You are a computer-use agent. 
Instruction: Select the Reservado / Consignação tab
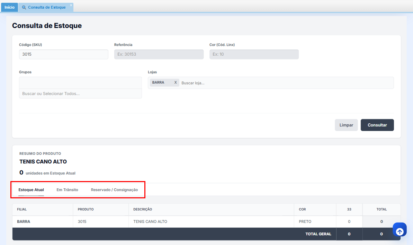114,190
